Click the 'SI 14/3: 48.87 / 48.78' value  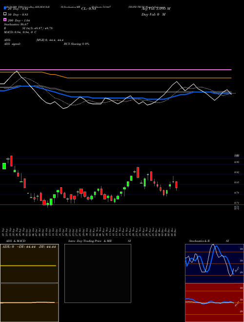[x=38, y=28]
